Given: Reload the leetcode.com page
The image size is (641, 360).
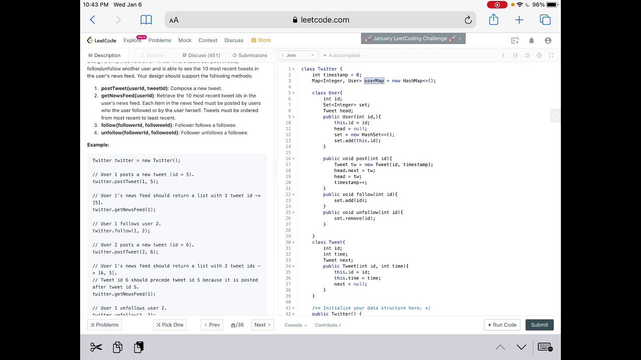Looking at the screenshot, I should 468,20.
